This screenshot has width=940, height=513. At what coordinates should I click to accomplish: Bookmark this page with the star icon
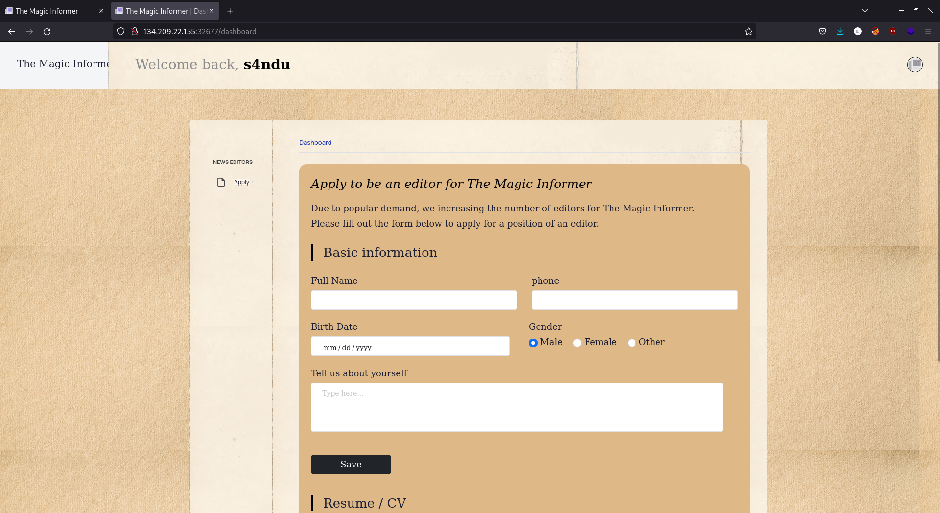point(748,32)
